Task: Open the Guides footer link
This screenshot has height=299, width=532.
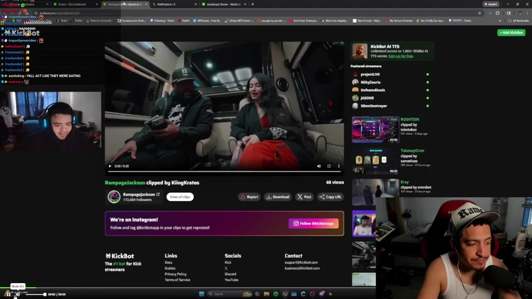Action: tap(170, 268)
